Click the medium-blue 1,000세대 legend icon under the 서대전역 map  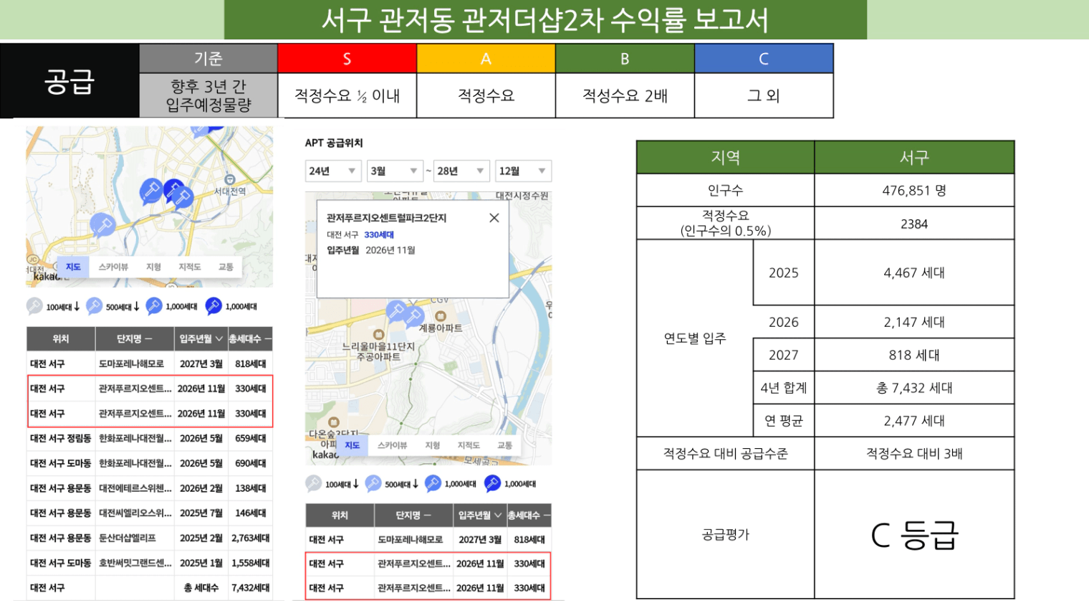154,306
